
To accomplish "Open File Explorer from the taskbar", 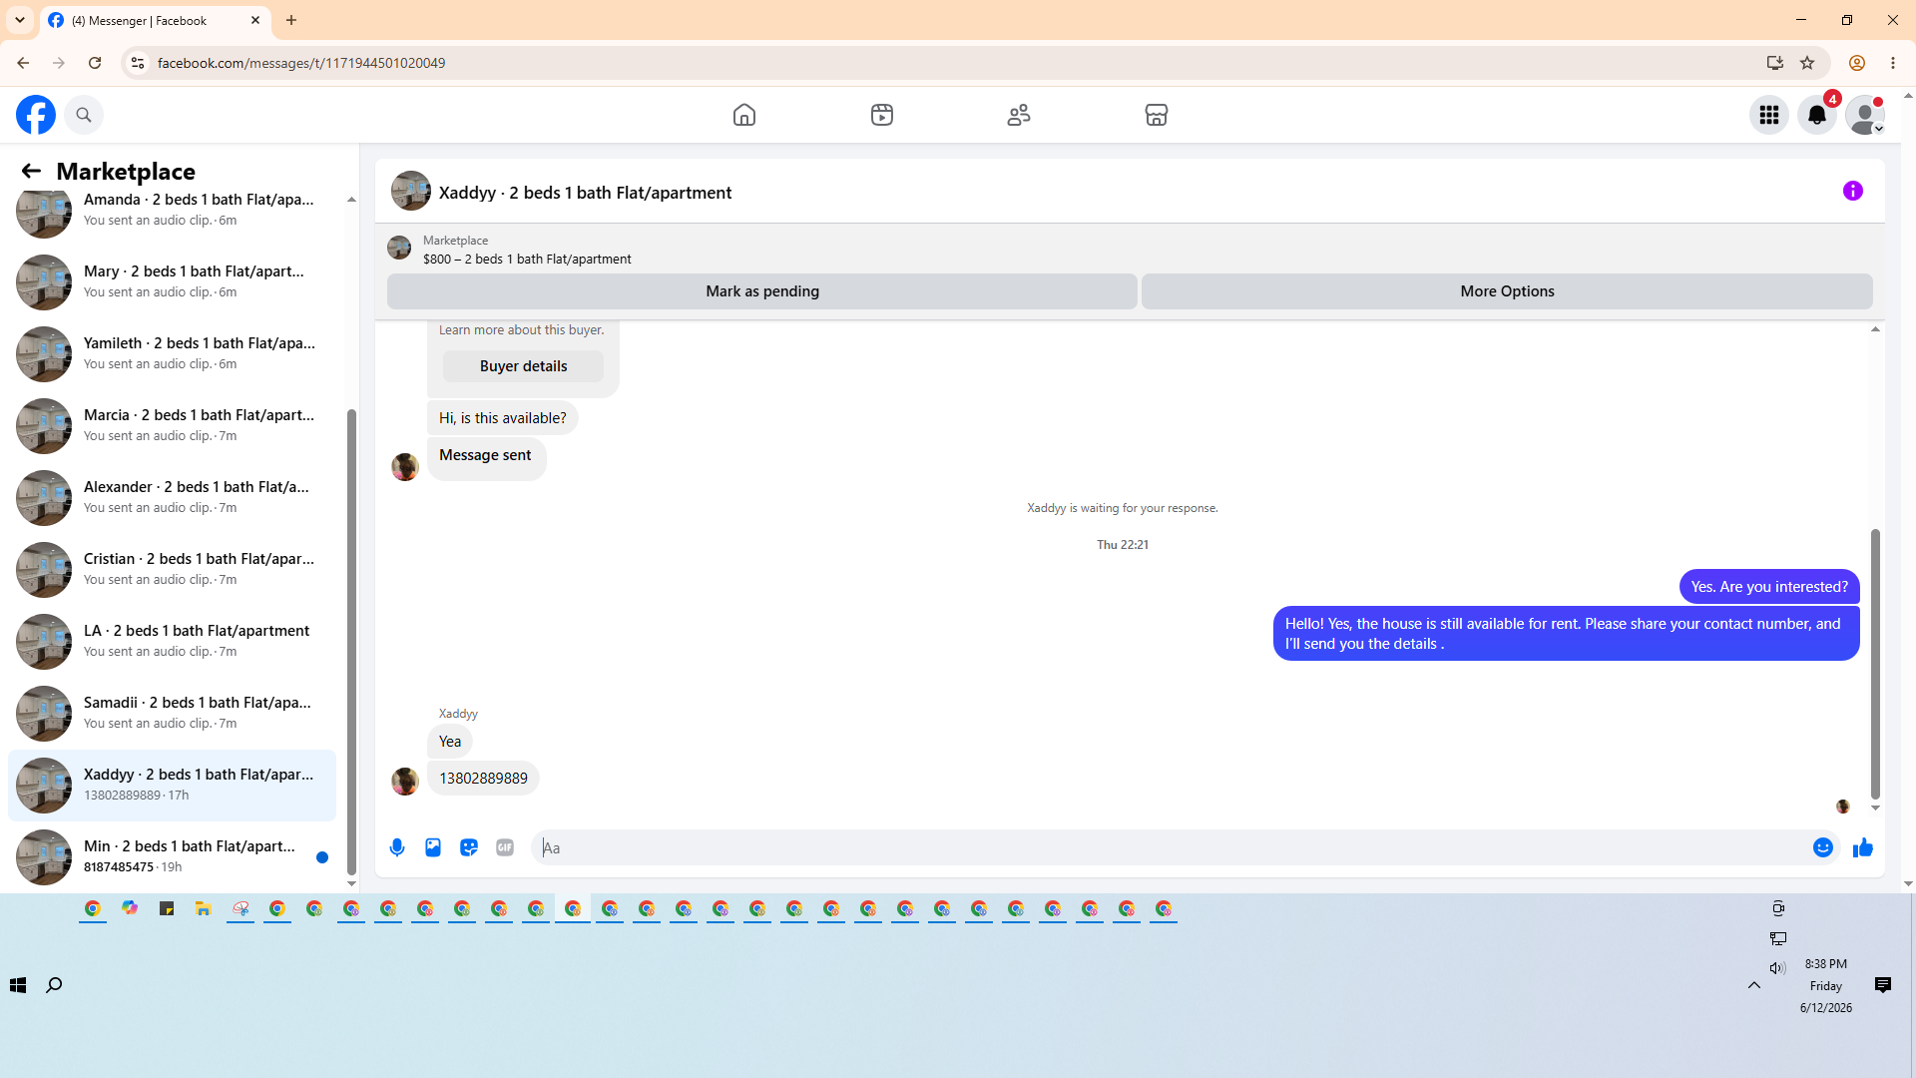I will pyautogui.click(x=204, y=908).
